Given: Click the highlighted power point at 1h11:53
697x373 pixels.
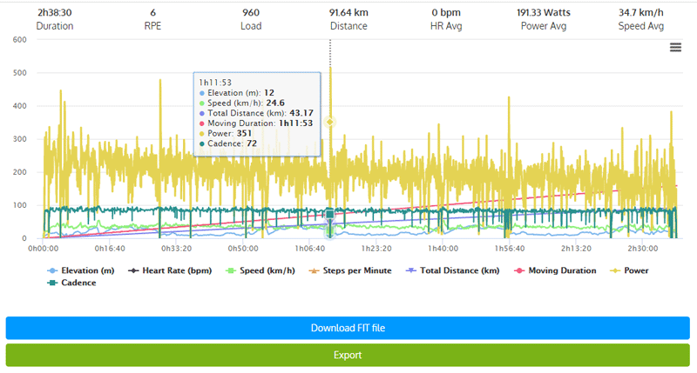Looking at the screenshot, I should coord(329,122).
